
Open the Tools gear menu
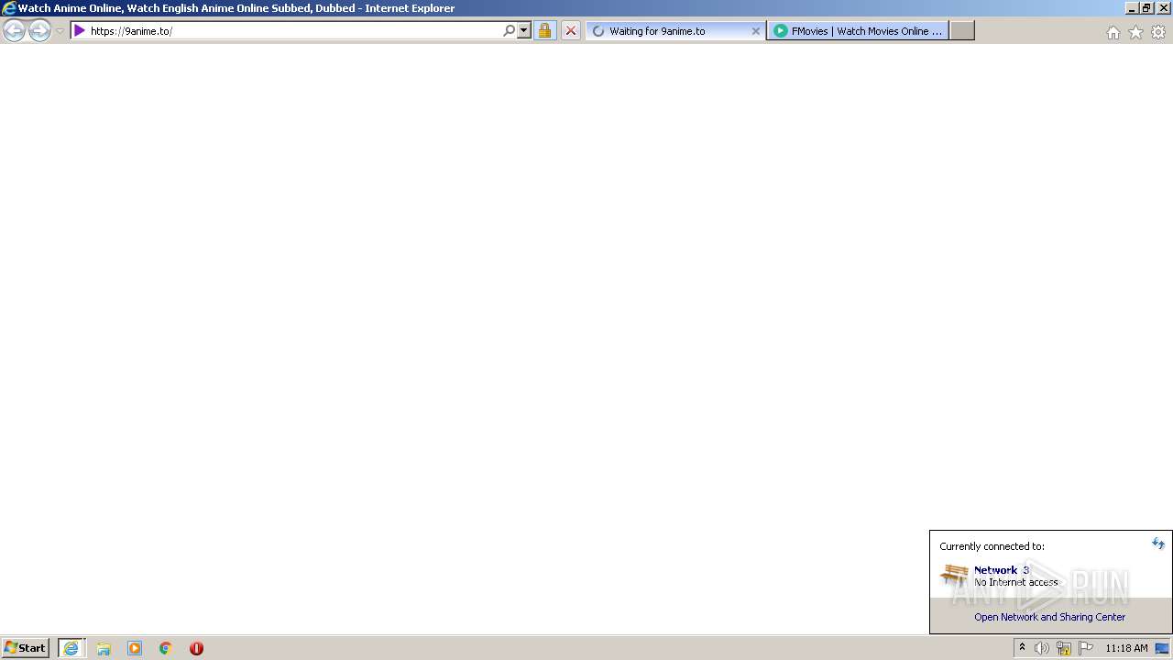pyautogui.click(x=1158, y=32)
